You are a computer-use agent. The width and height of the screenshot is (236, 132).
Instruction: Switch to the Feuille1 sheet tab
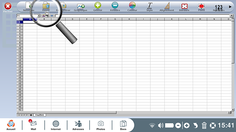coord(40,115)
